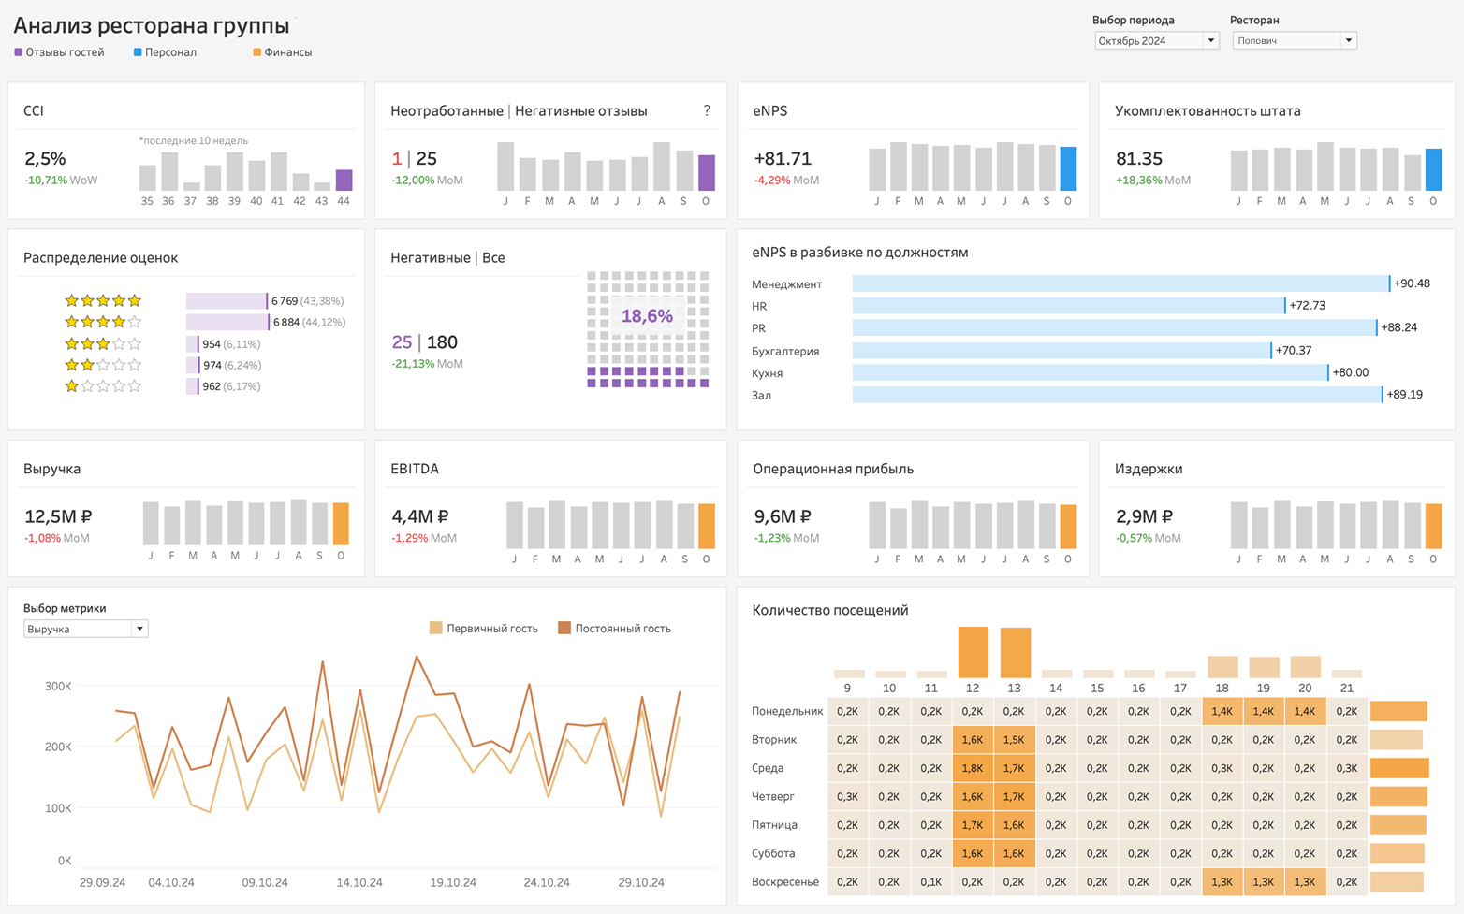The height and width of the screenshot is (914, 1464).
Task: Click the five-star rating icons row
Action: point(103,300)
